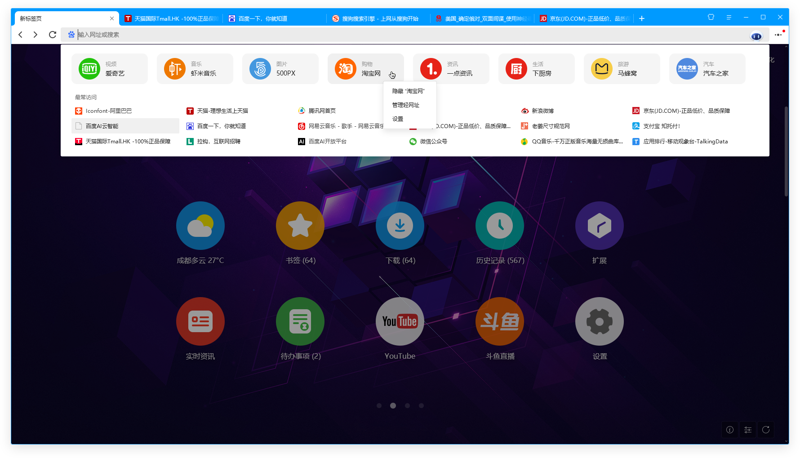The width and height of the screenshot is (800, 458).
Task: Open 支付宝 知托付! link
Action: point(656,126)
